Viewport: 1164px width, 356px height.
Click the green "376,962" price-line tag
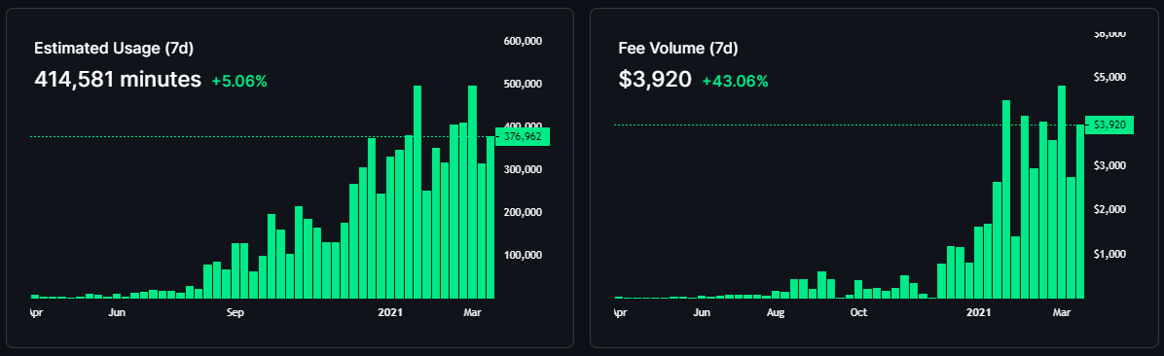[x=523, y=136]
